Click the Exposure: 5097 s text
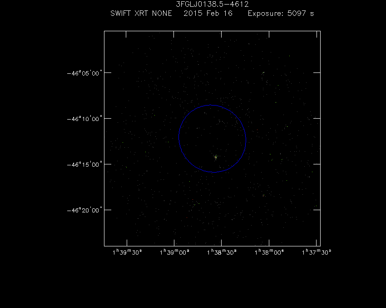The height and width of the screenshot is (308, 386). (x=281, y=13)
